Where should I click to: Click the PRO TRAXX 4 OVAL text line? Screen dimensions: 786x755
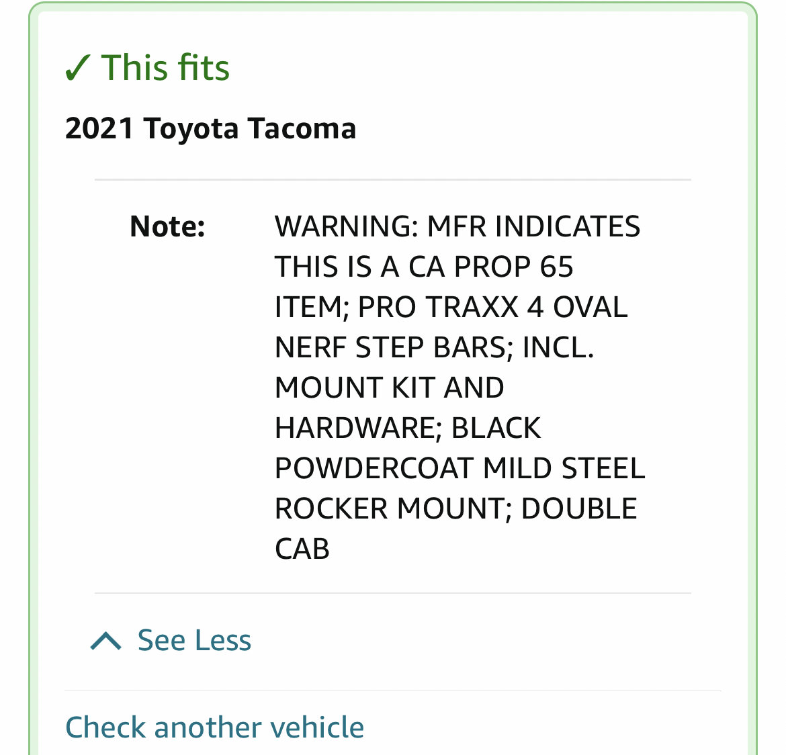point(492,307)
